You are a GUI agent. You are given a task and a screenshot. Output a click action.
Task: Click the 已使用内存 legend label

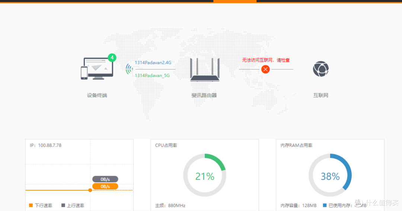341,205
